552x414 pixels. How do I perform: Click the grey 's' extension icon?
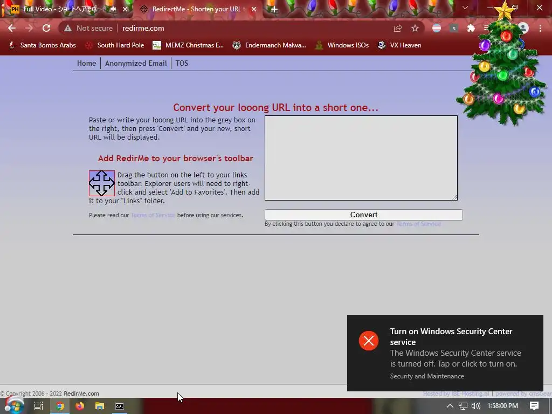point(454,28)
